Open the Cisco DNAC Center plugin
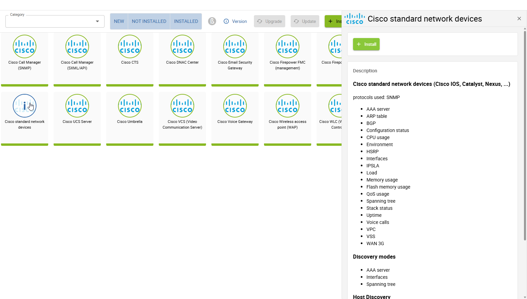The image size is (527, 299). point(182,59)
